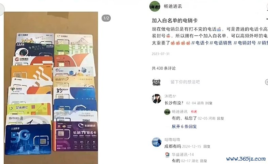Screen dimensions: 268x164
Task: Open 沐晴か commenter's avatar
Action: tap(157, 99)
